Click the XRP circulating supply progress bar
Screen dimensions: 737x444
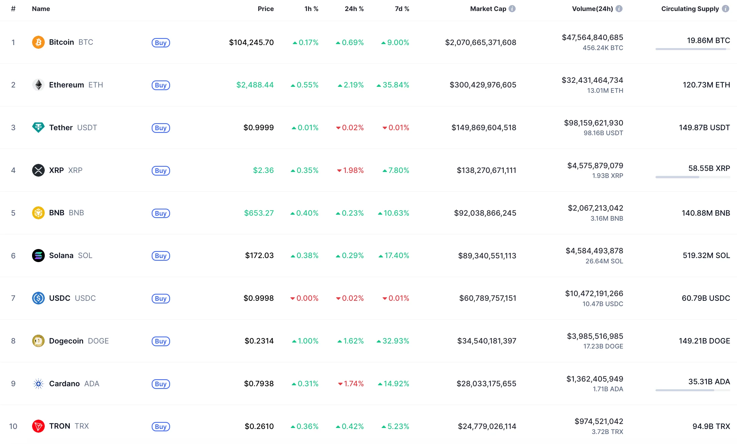pos(692,177)
